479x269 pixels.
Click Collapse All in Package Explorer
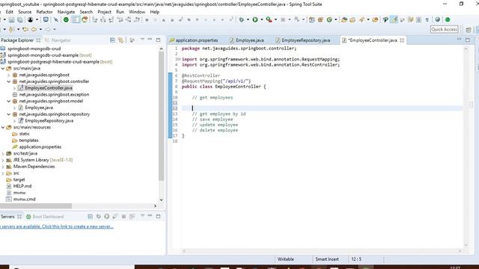tap(112, 40)
